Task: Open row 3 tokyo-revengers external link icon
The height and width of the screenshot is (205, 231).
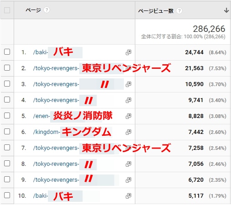Action: tap(128, 84)
